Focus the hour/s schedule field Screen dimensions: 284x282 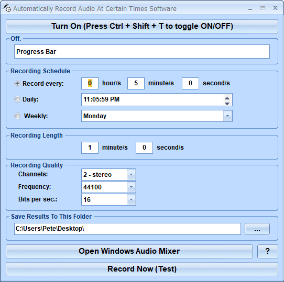(90, 83)
